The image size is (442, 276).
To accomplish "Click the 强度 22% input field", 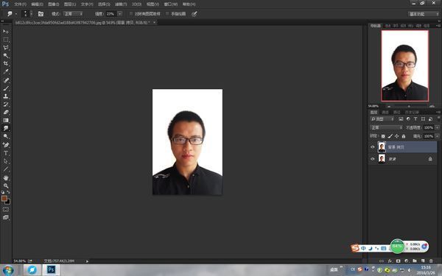I will click(110, 14).
